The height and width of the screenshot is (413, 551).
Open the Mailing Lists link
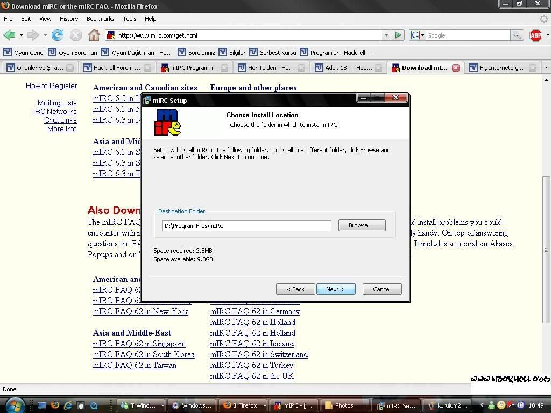tap(57, 103)
